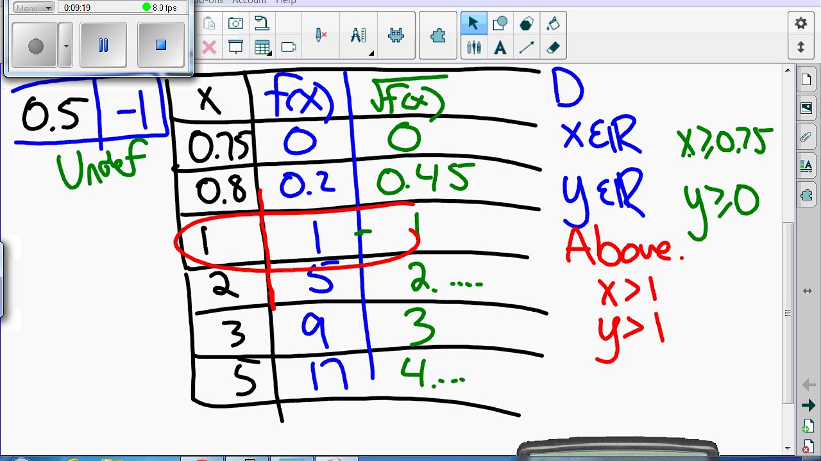
Task: Choose the Shapes tool
Action: point(500,24)
